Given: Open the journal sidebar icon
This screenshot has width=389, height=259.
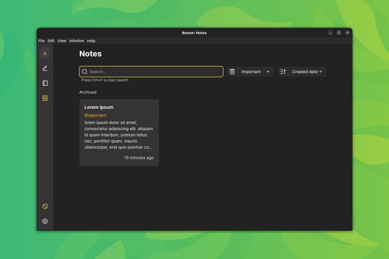Looking at the screenshot, I should (45, 83).
